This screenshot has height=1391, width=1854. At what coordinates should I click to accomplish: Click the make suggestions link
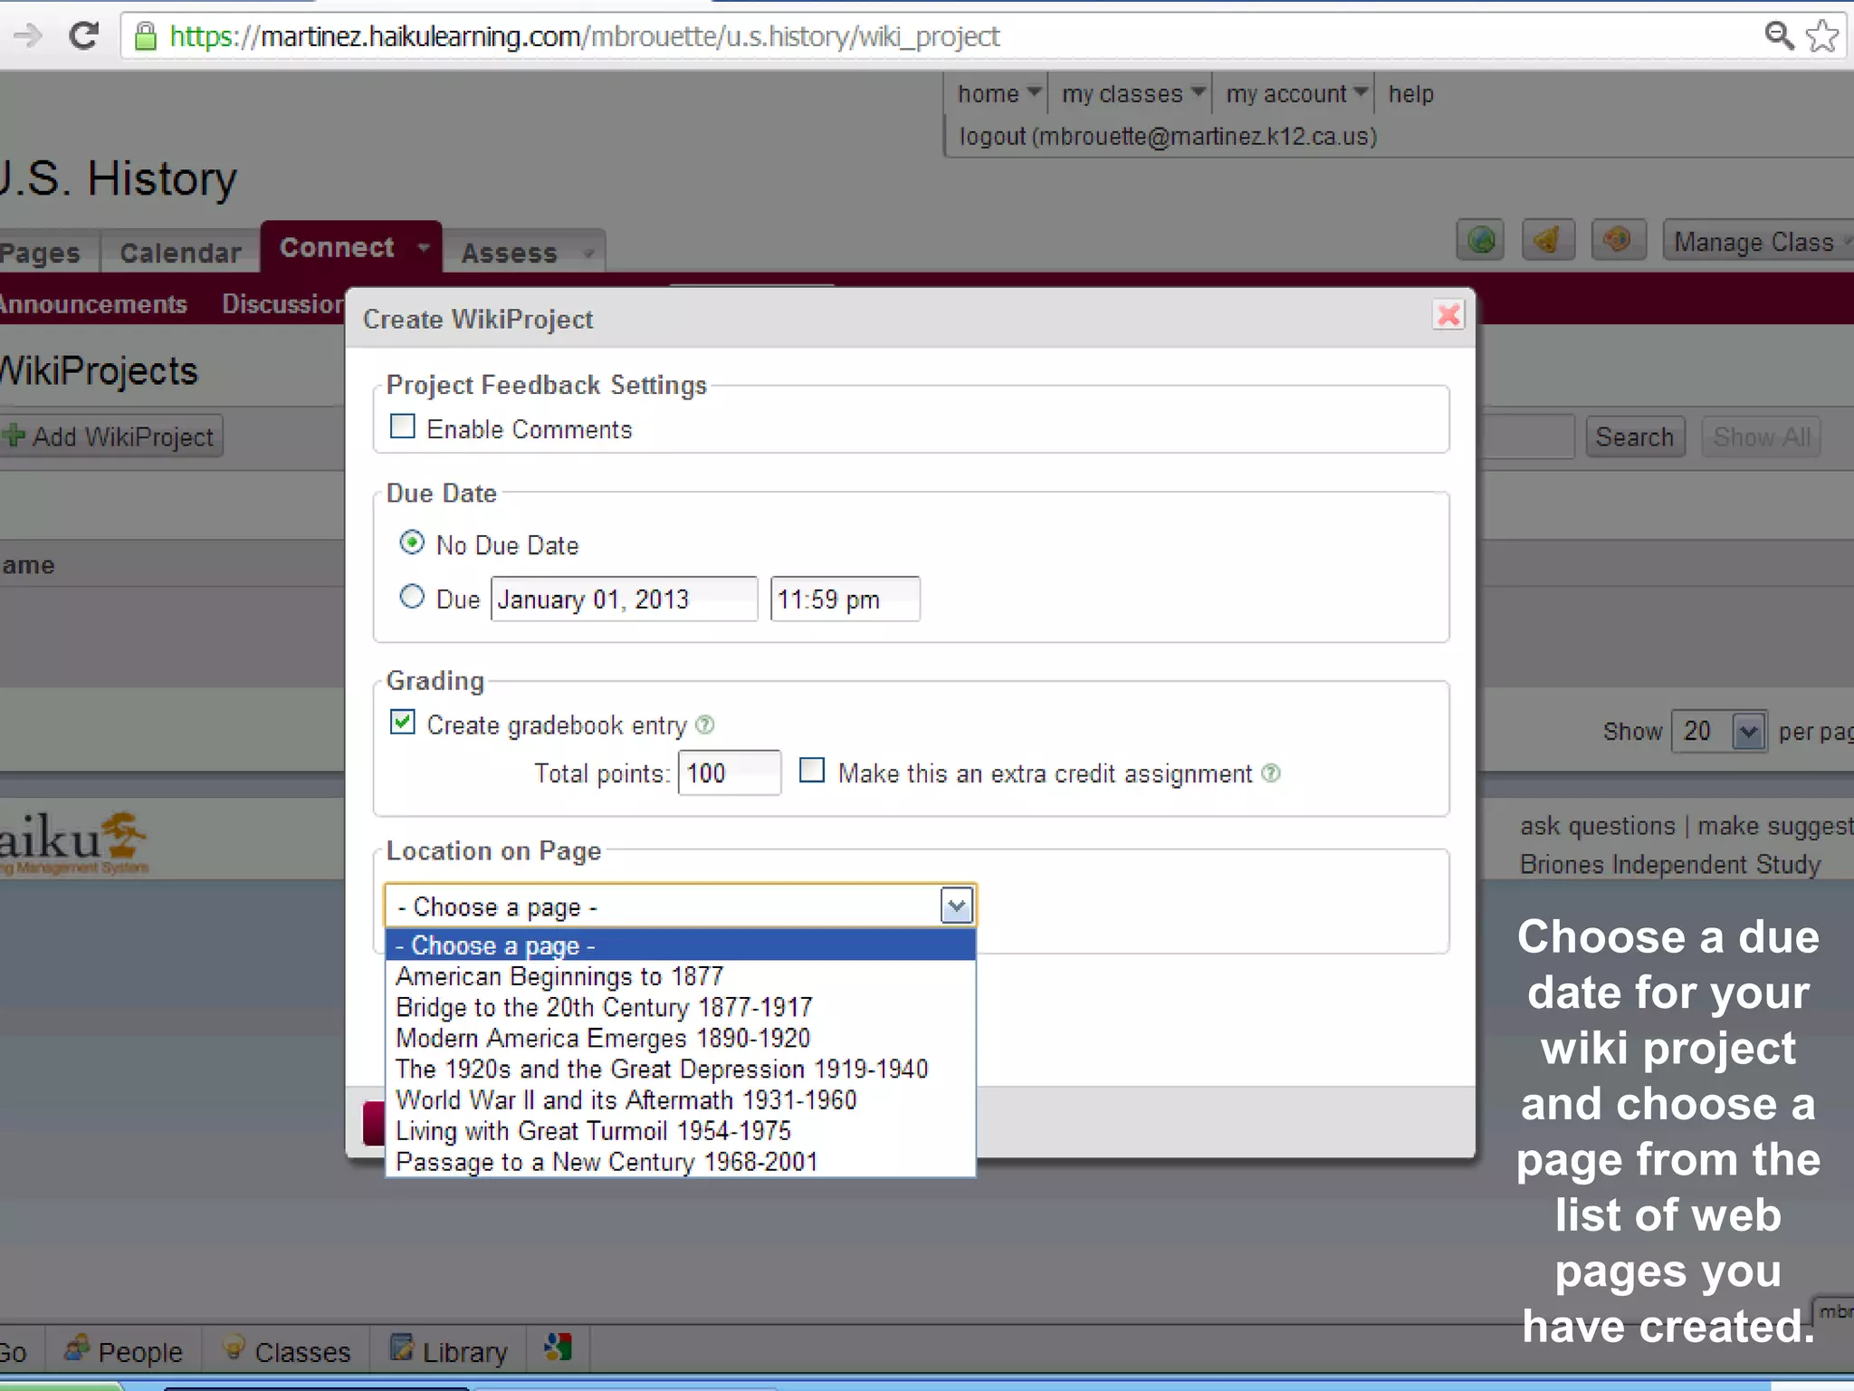[x=1775, y=826]
